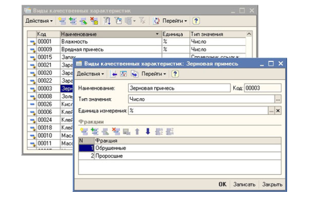Click Тип значения column header
The height and width of the screenshot is (198, 310).
[218, 34]
